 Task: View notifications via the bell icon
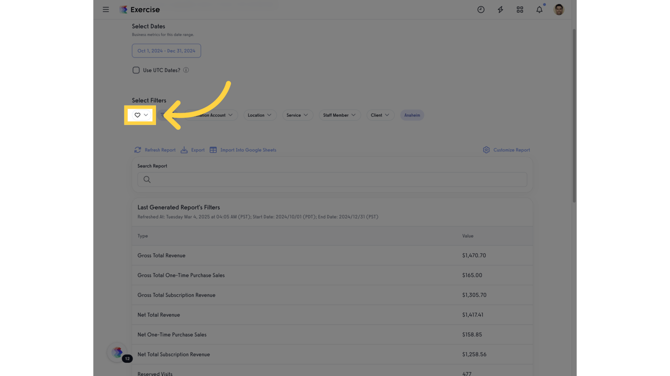(x=539, y=9)
